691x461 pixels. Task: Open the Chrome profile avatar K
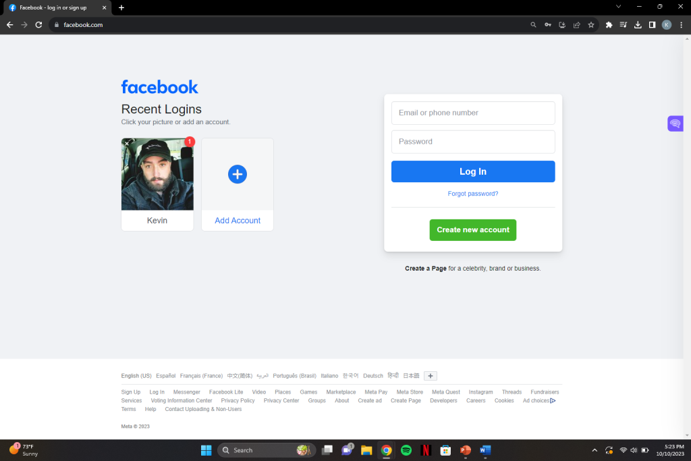[667, 25]
